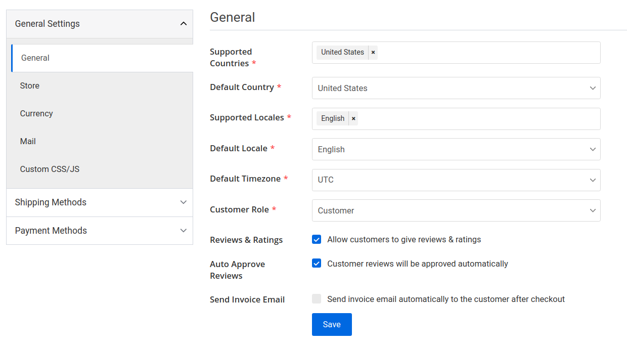This screenshot has width=627, height=346.
Task: Remove English tag from Supported Locales
Action: coord(353,119)
